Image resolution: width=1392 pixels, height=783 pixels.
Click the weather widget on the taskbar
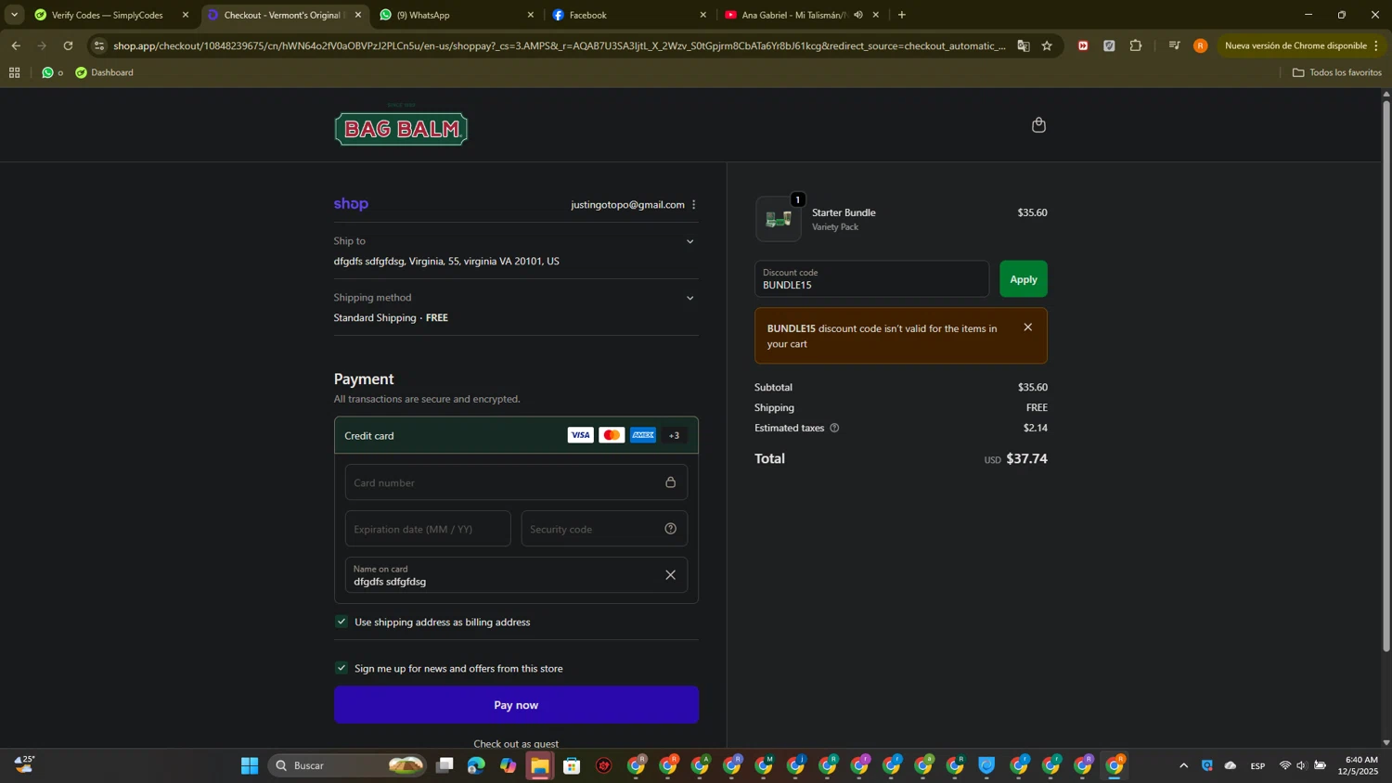(25, 764)
